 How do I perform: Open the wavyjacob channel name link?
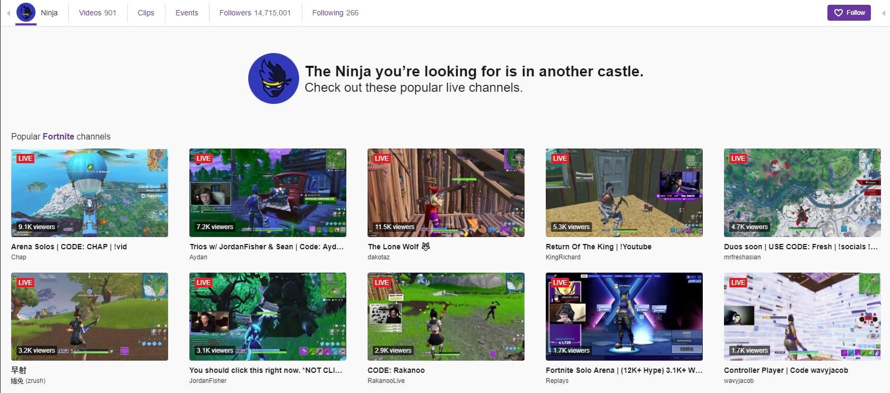(739, 381)
